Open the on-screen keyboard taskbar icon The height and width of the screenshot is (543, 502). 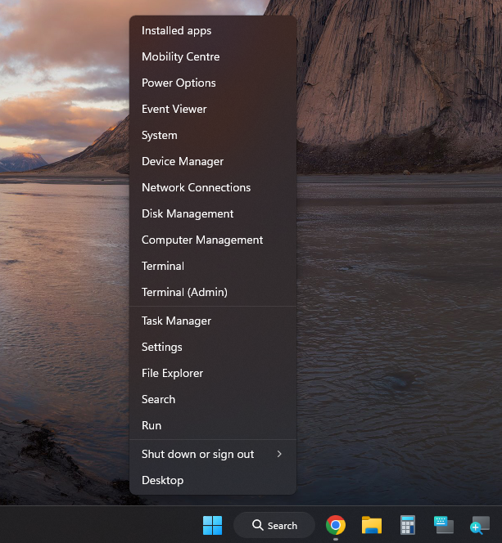point(444,525)
